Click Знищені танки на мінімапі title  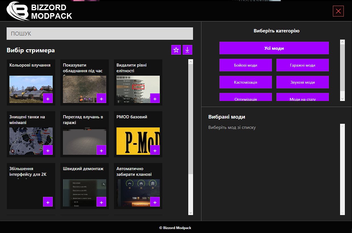[27, 120]
